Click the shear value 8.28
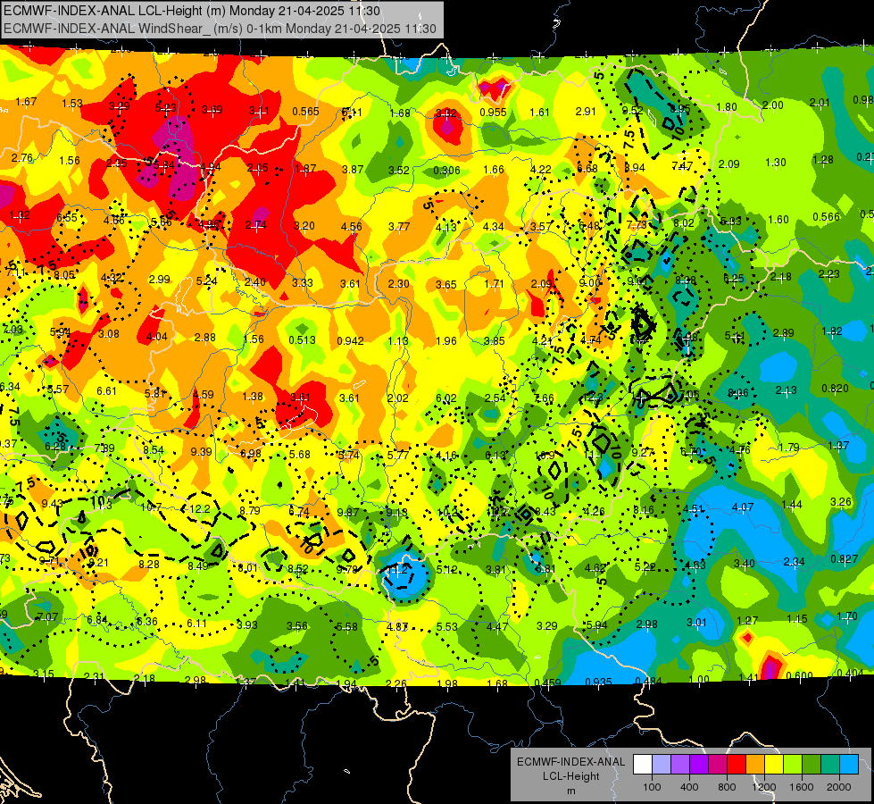Screen dimensions: 874x804 [149, 564]
